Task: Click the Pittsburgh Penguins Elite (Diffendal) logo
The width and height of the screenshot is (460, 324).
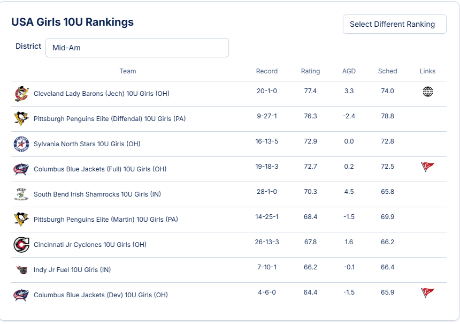Action: (x=21, y=119)
